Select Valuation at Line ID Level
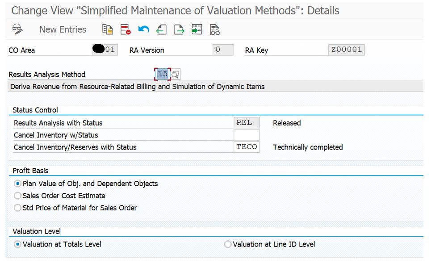Image resolution: width=431 pixels, height=263 pixels. pos(228,244)
